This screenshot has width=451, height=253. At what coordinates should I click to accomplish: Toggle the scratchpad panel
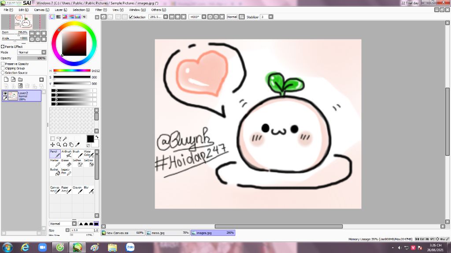point(85,17)
